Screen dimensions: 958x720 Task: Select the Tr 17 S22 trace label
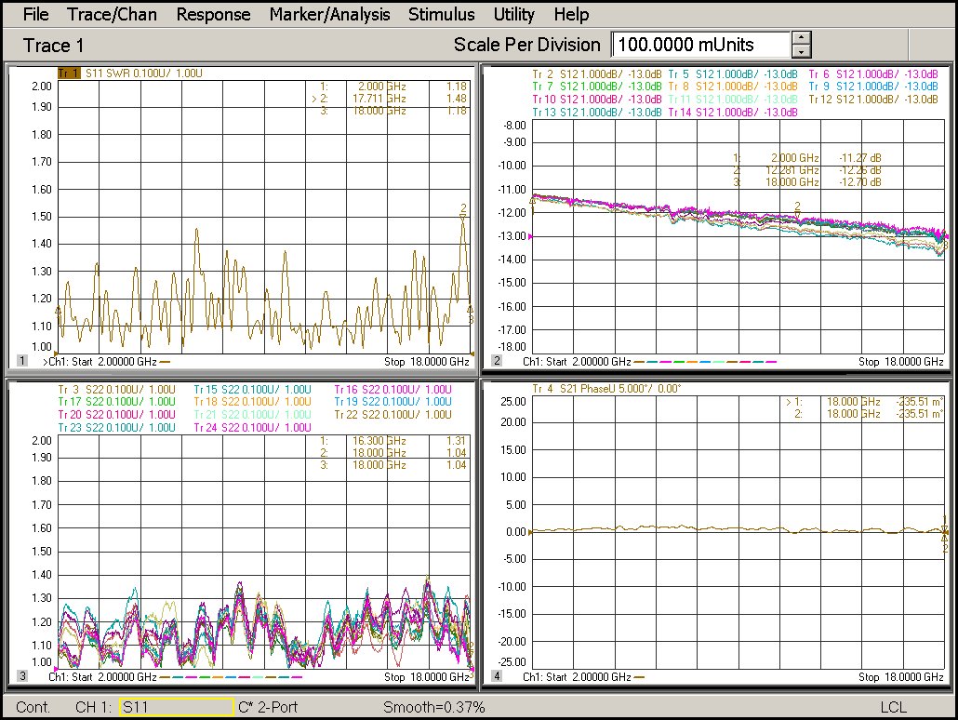point(116,402)
